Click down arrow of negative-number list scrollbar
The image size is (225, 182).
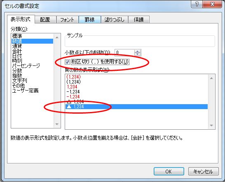tap(211, 125)
